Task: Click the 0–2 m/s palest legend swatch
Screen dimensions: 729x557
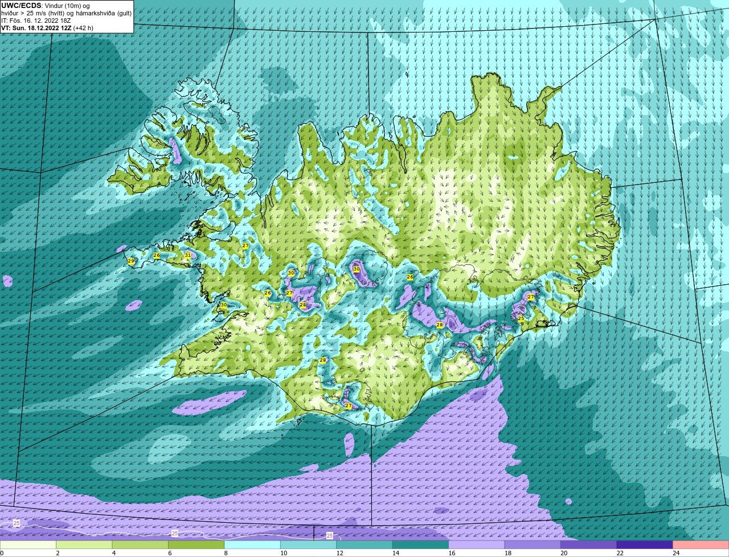Action: click(x=29, y=544)
